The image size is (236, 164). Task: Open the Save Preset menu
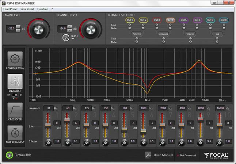coord(27,9)
